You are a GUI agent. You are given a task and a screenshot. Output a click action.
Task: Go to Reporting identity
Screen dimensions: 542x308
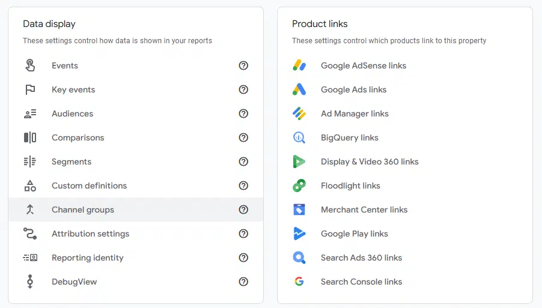point(87,258)
